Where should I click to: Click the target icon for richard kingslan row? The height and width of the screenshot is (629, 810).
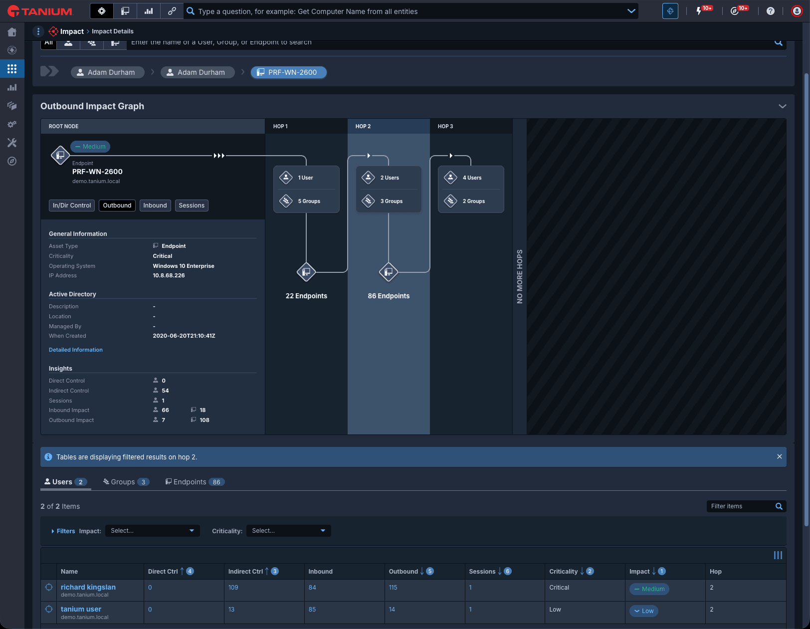pos(49,587)
